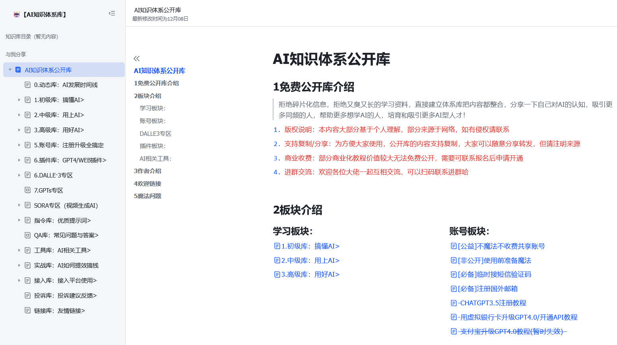Click the document icon beside AI知识体系公开库
The width and height of the screenshot is (617, 345).
(x=18, y=70)
